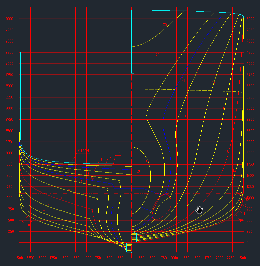Select the station 8 leader label
This screenshot has height=266, width=260.
(29, 225)
